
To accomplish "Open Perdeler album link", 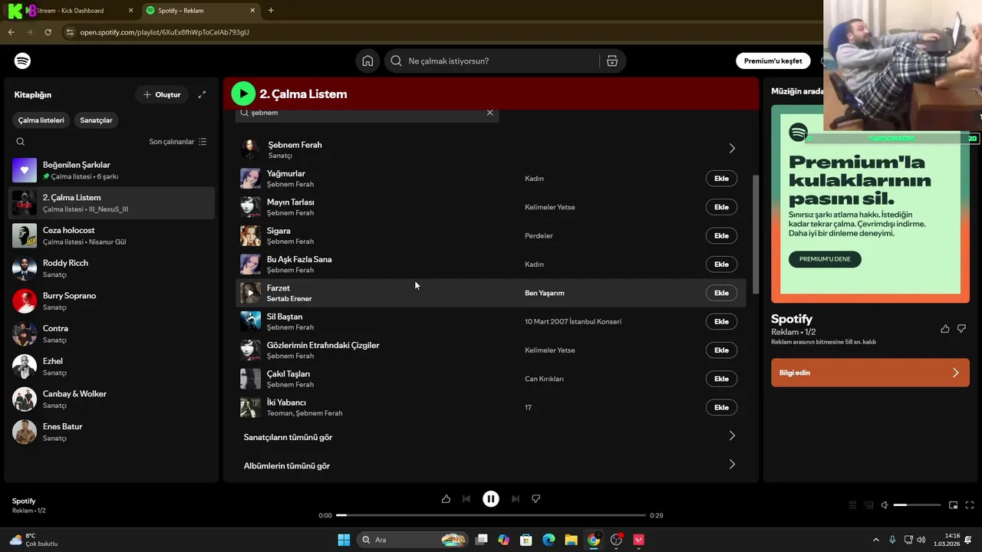I will 539,235.
